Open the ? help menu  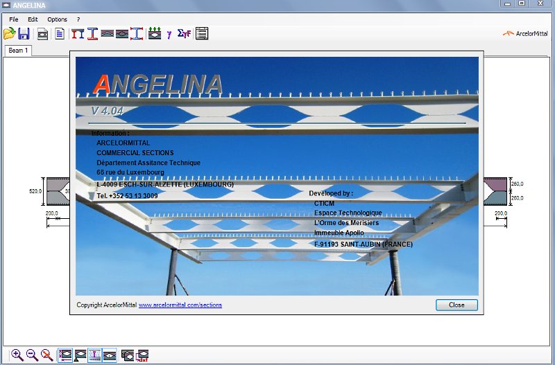pos(78,19)
